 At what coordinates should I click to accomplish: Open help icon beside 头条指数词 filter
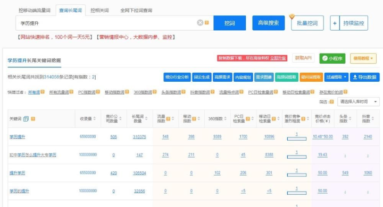(184, 92)
